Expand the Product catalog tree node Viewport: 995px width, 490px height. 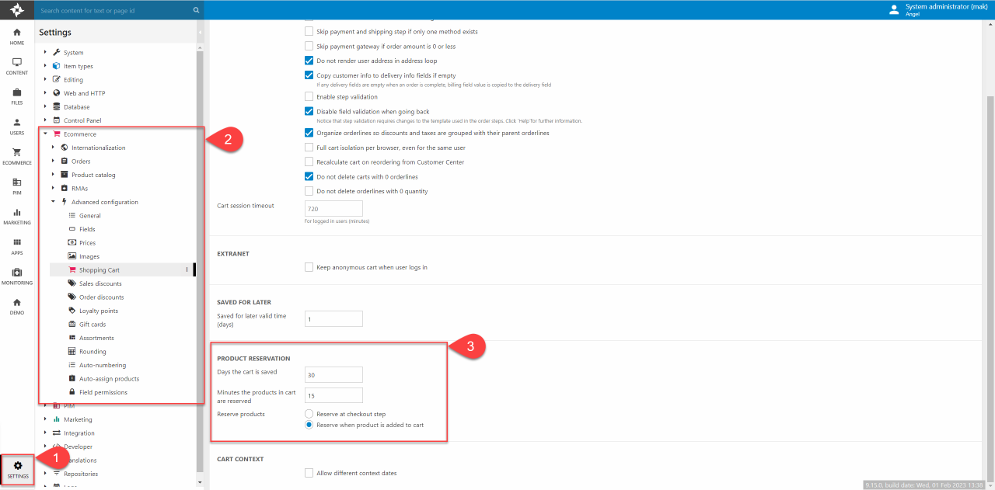(54, 175)
